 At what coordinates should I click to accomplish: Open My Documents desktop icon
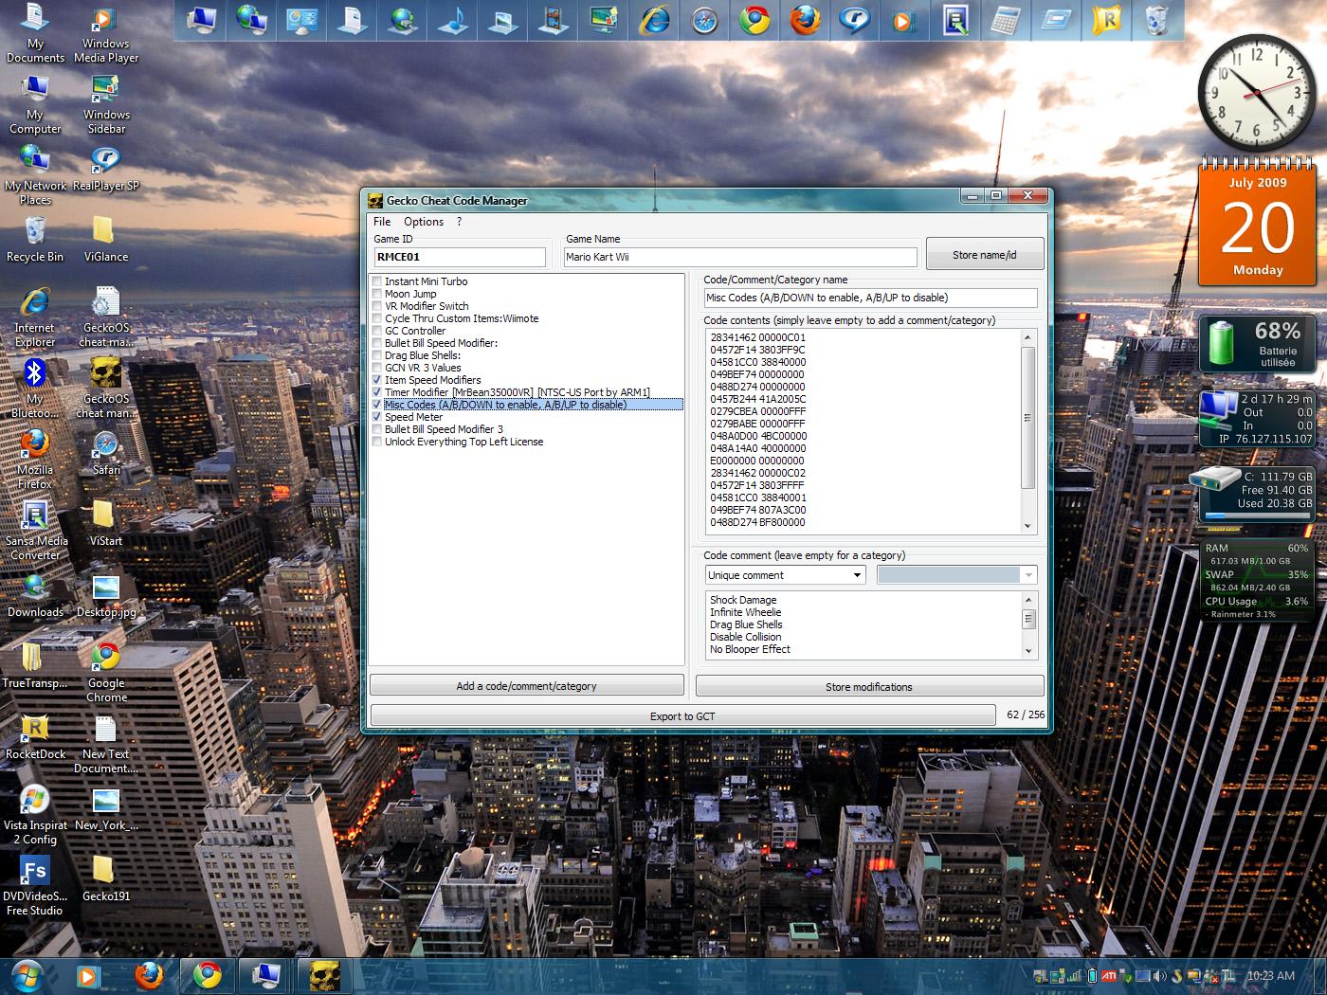(x=35, y=34)
